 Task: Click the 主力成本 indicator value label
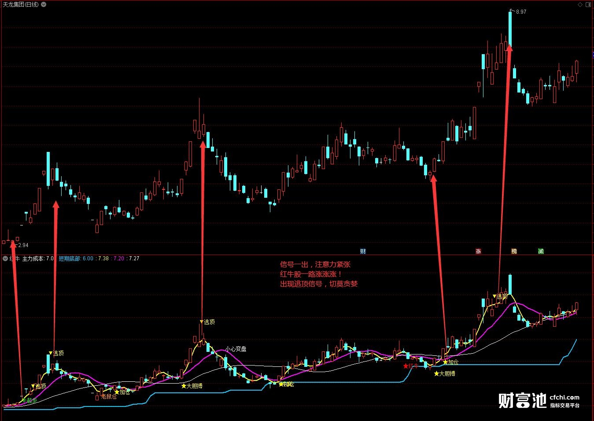coord(38,259)
